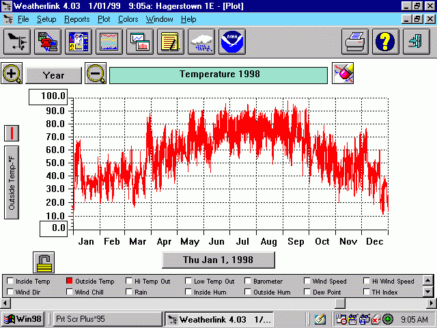The height and width of the screenshot is (328, 437).
Task: Enable the TH Index checkbox
Action: point(367,292)
